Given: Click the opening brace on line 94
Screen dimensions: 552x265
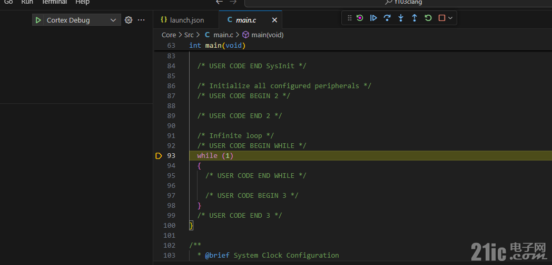Looking at the screenshot, I should 199,165.
